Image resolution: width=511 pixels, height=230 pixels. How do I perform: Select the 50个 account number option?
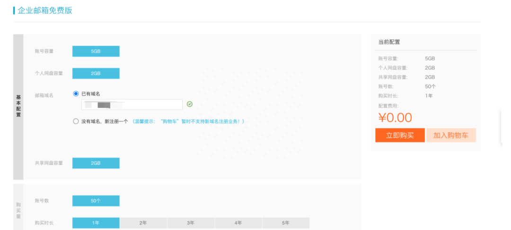tap(96, 201)
